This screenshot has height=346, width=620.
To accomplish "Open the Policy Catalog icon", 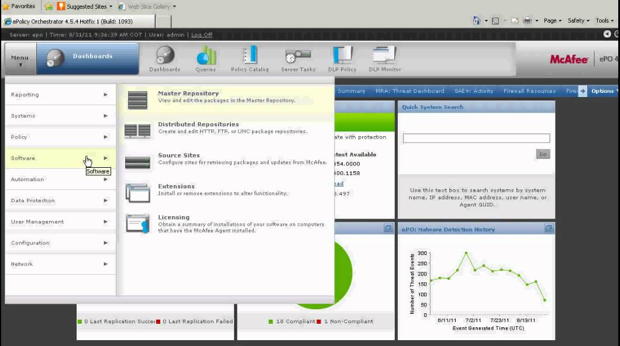I will point(250,56).
